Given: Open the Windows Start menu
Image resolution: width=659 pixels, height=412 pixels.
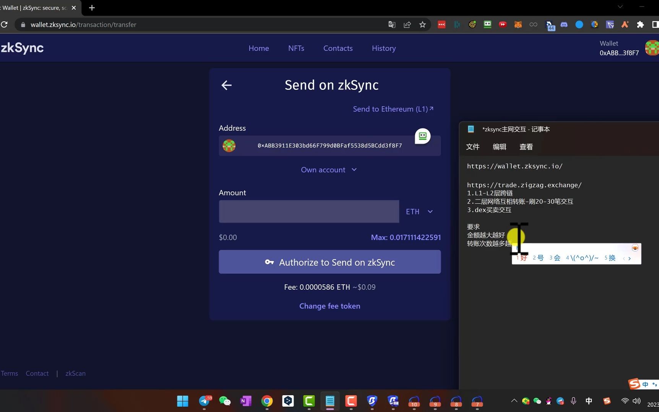Looking at the screenshot, I should click(x=183, y=401).
